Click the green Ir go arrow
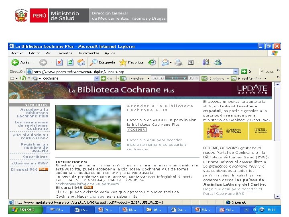 (244, 72)
